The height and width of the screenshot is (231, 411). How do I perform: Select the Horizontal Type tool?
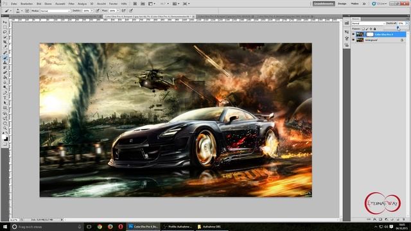[5, 98]
